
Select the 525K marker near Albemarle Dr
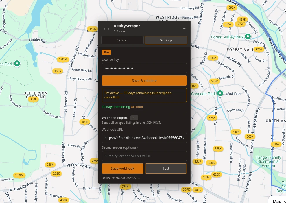pos(215,81)
